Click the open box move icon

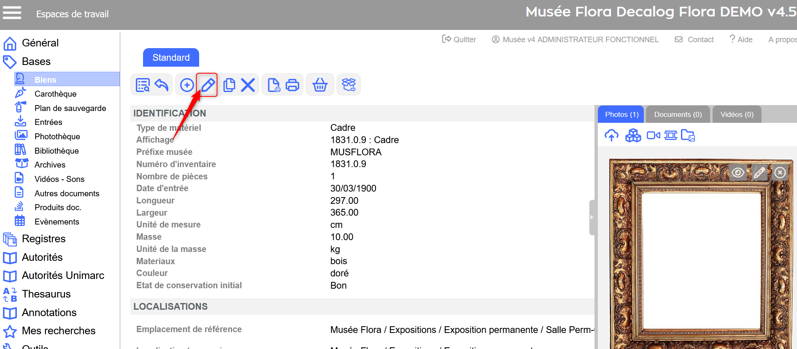coord(349,85)
